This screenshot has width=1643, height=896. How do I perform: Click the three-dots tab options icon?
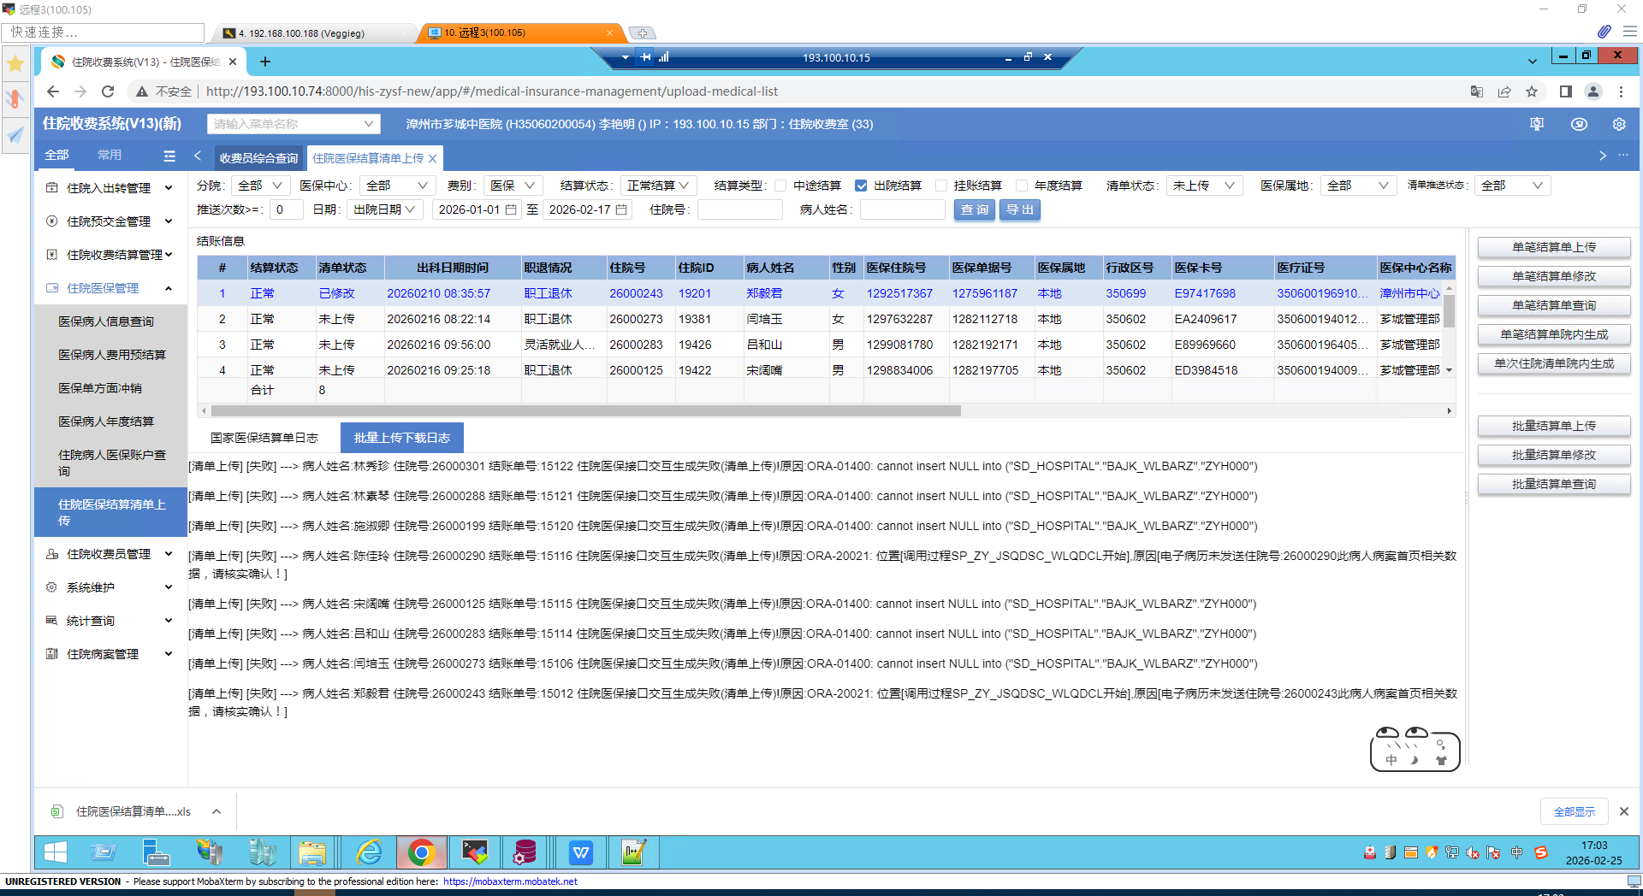[x=1623, y=156]
